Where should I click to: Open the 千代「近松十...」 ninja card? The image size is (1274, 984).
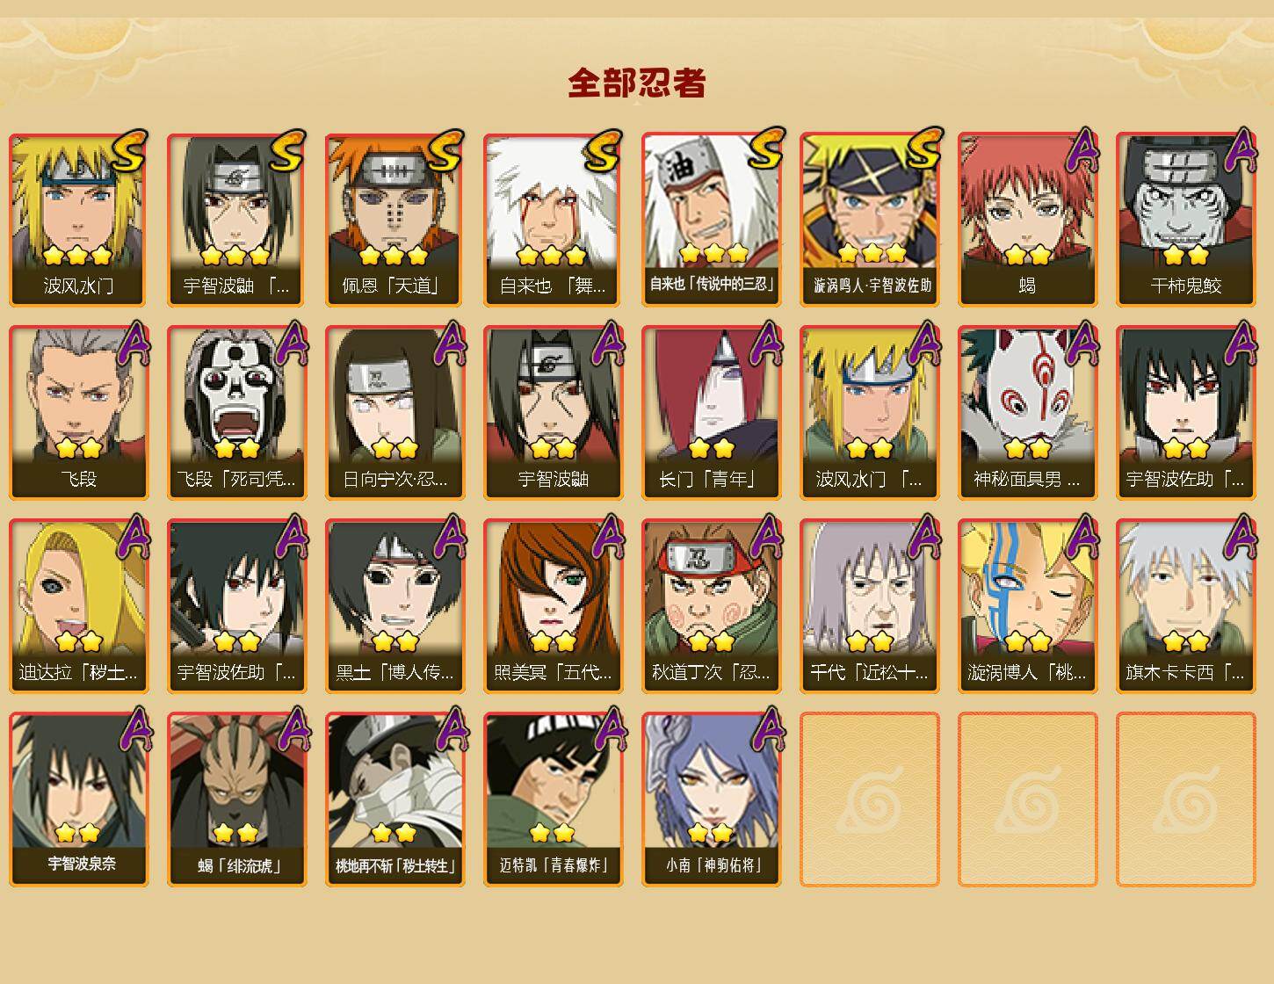click(x=870, y=606)
